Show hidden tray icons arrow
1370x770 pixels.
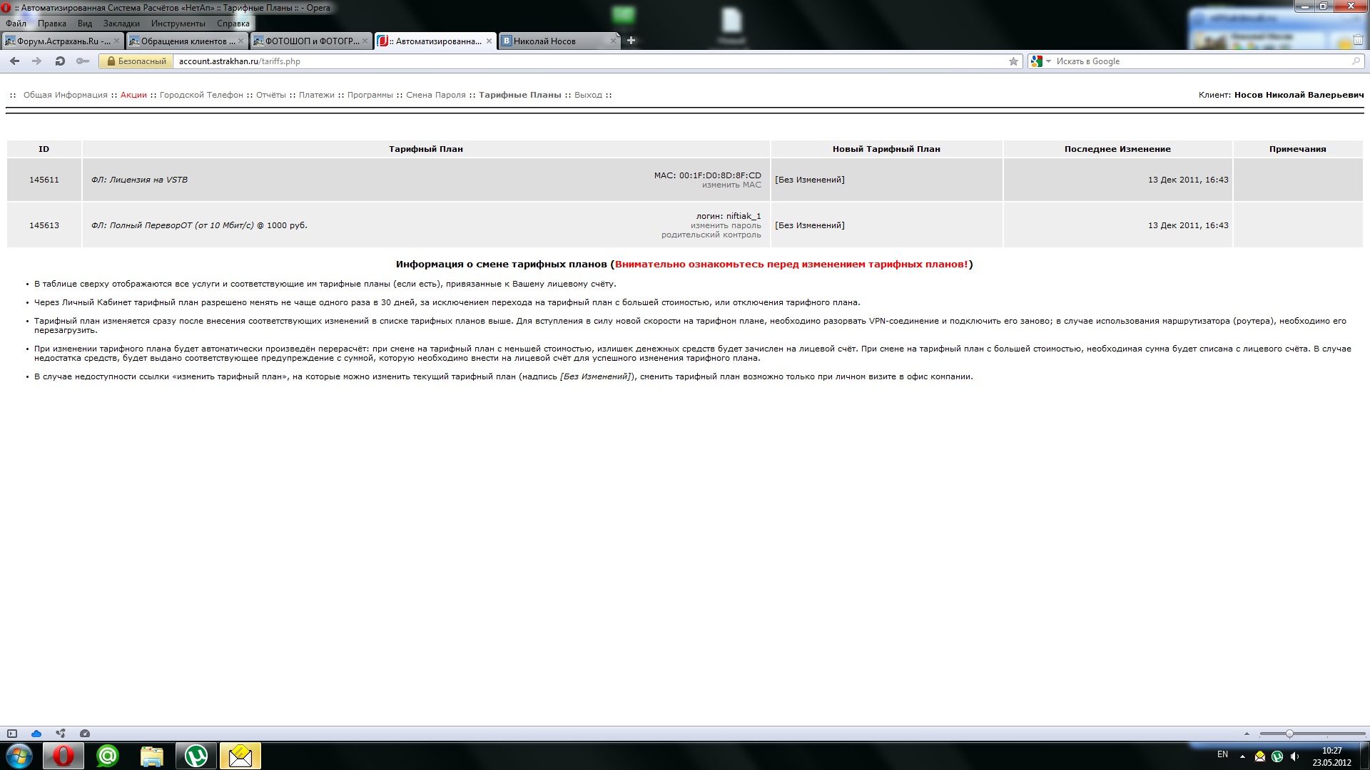point(1242,756)
